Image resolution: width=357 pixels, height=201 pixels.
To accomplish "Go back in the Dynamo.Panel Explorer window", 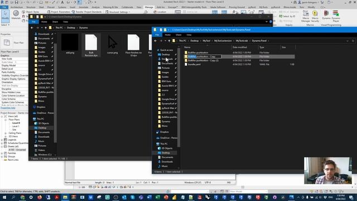I will (156, 41).
